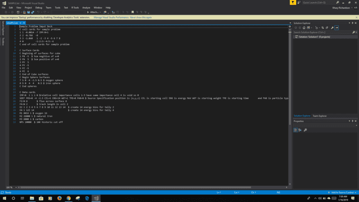Toggle Preview Selected Items in Solution Explorer

[x=337, y=27]
